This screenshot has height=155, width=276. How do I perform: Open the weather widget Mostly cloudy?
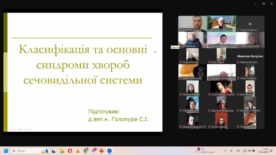[x=205, y=151]
